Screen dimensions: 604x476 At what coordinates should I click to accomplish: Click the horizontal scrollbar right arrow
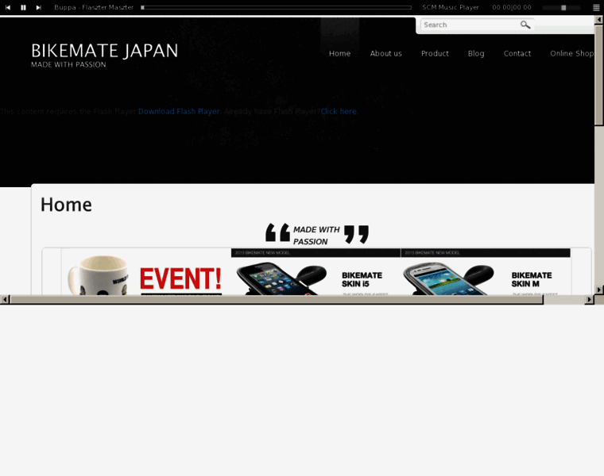[590, 299]
